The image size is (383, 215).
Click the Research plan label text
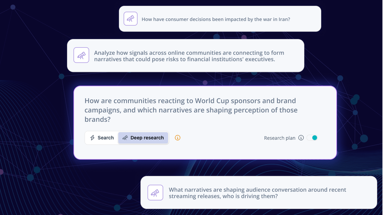coord(279,138)
